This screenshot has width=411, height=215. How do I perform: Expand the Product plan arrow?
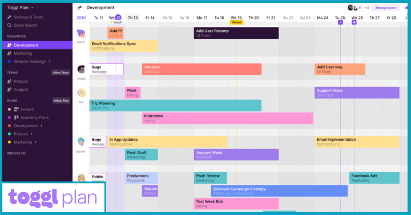[x=32, y=134]
